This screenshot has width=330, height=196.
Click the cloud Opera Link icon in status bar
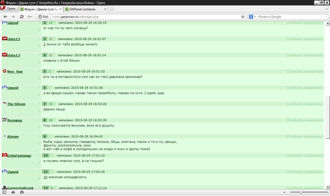coord(13,192)
